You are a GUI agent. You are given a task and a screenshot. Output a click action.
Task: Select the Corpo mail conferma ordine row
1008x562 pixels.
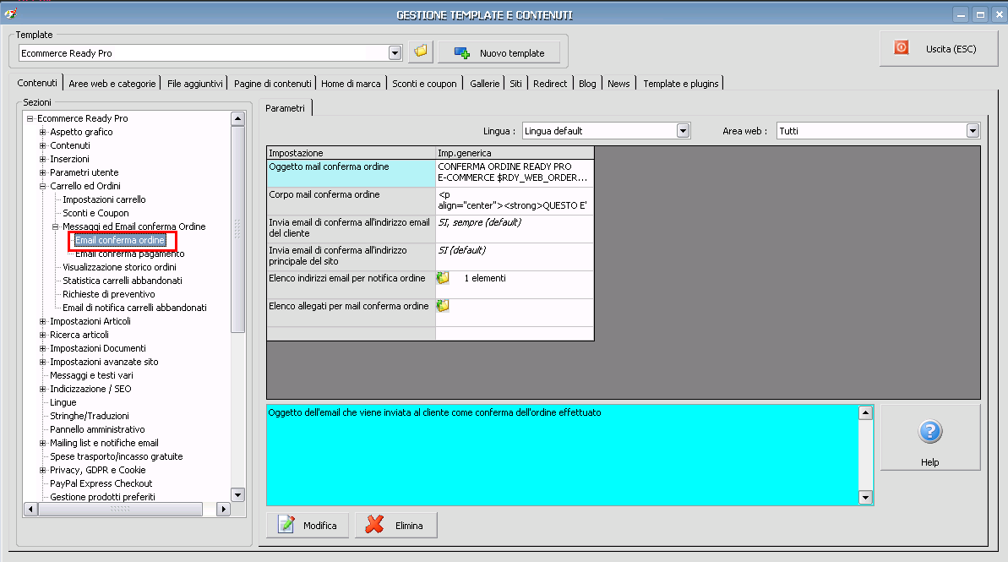pyautogui.click(x=430, y=201)
